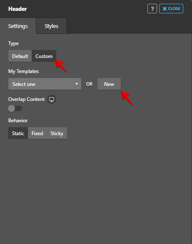This screenshot has height=244, width=192.
Task: Pick the Sticky behavior option
Action: coord(57,133)
